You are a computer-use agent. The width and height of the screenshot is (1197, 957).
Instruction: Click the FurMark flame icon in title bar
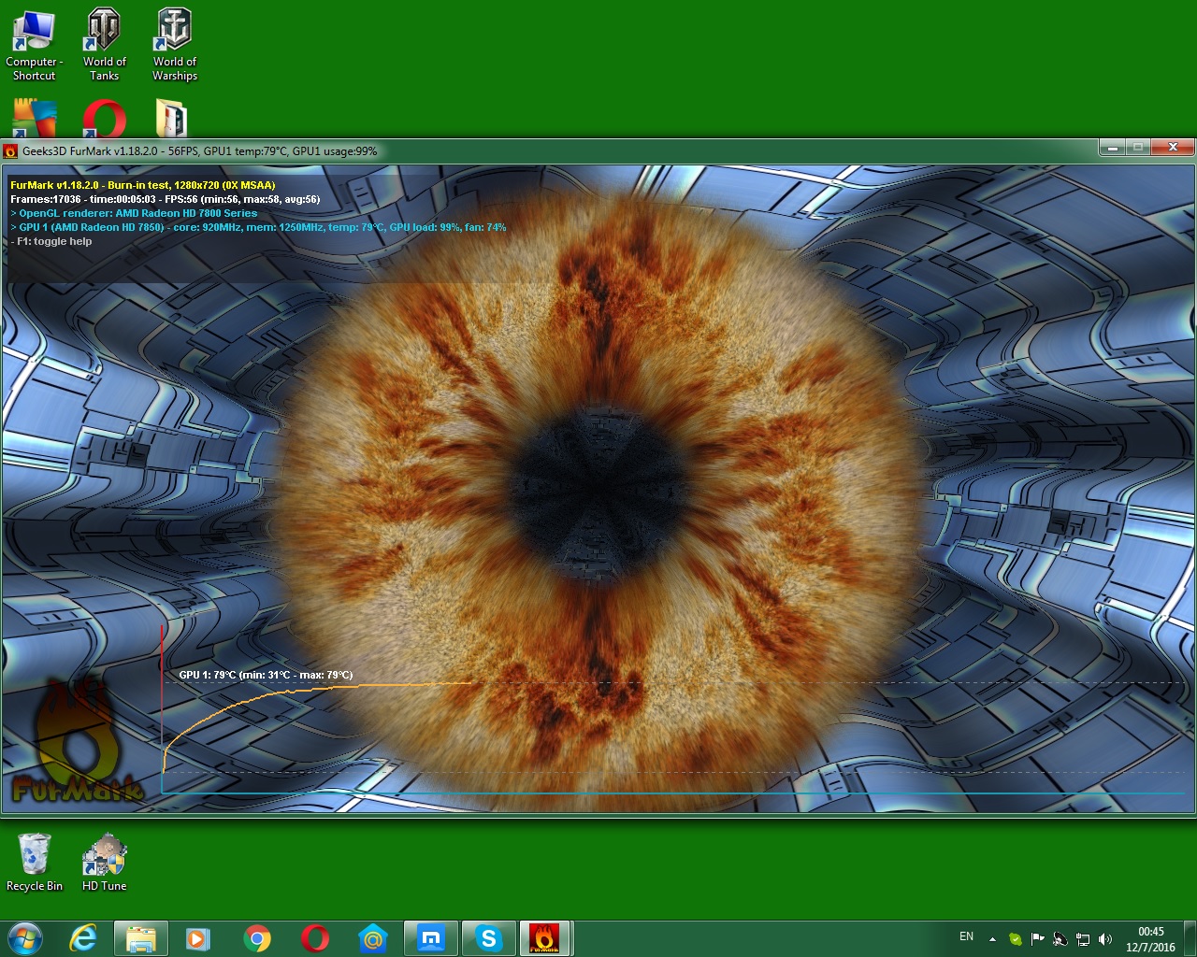click(x=11, y=151)
